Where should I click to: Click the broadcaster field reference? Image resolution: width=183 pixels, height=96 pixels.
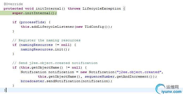tap(32, 81)
